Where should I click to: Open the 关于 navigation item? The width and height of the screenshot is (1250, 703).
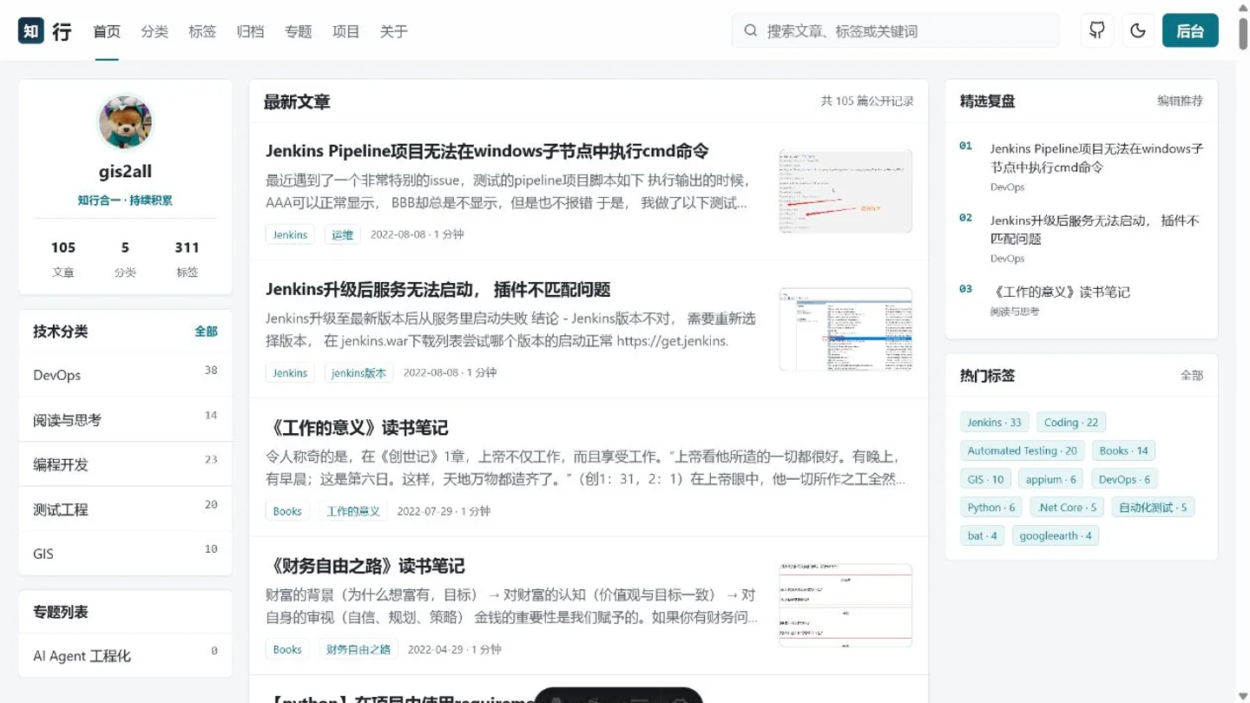coord(393,31)
